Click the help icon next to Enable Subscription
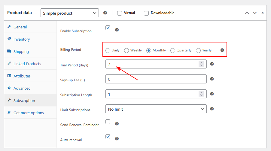This screenshot has height=151, width=271. pyautogui.click(x=117, y=30)
